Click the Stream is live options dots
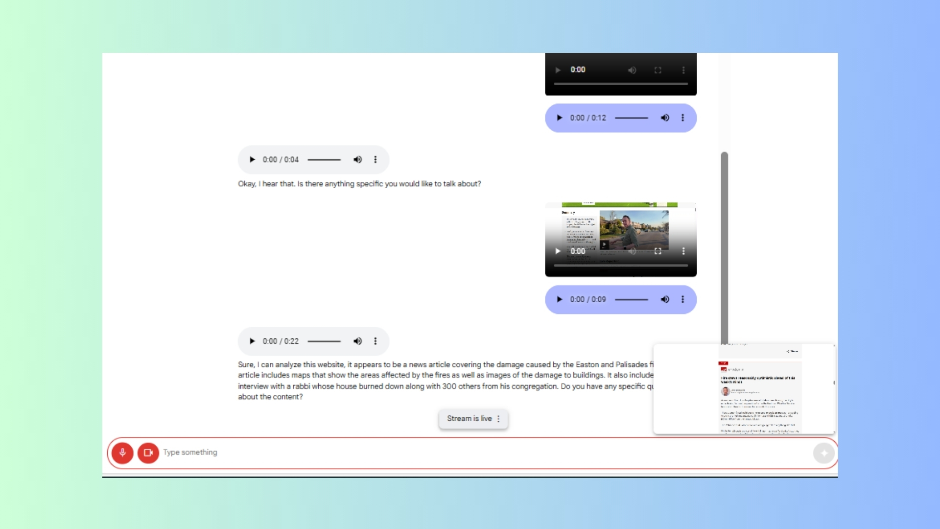 (x=498, y=419)
